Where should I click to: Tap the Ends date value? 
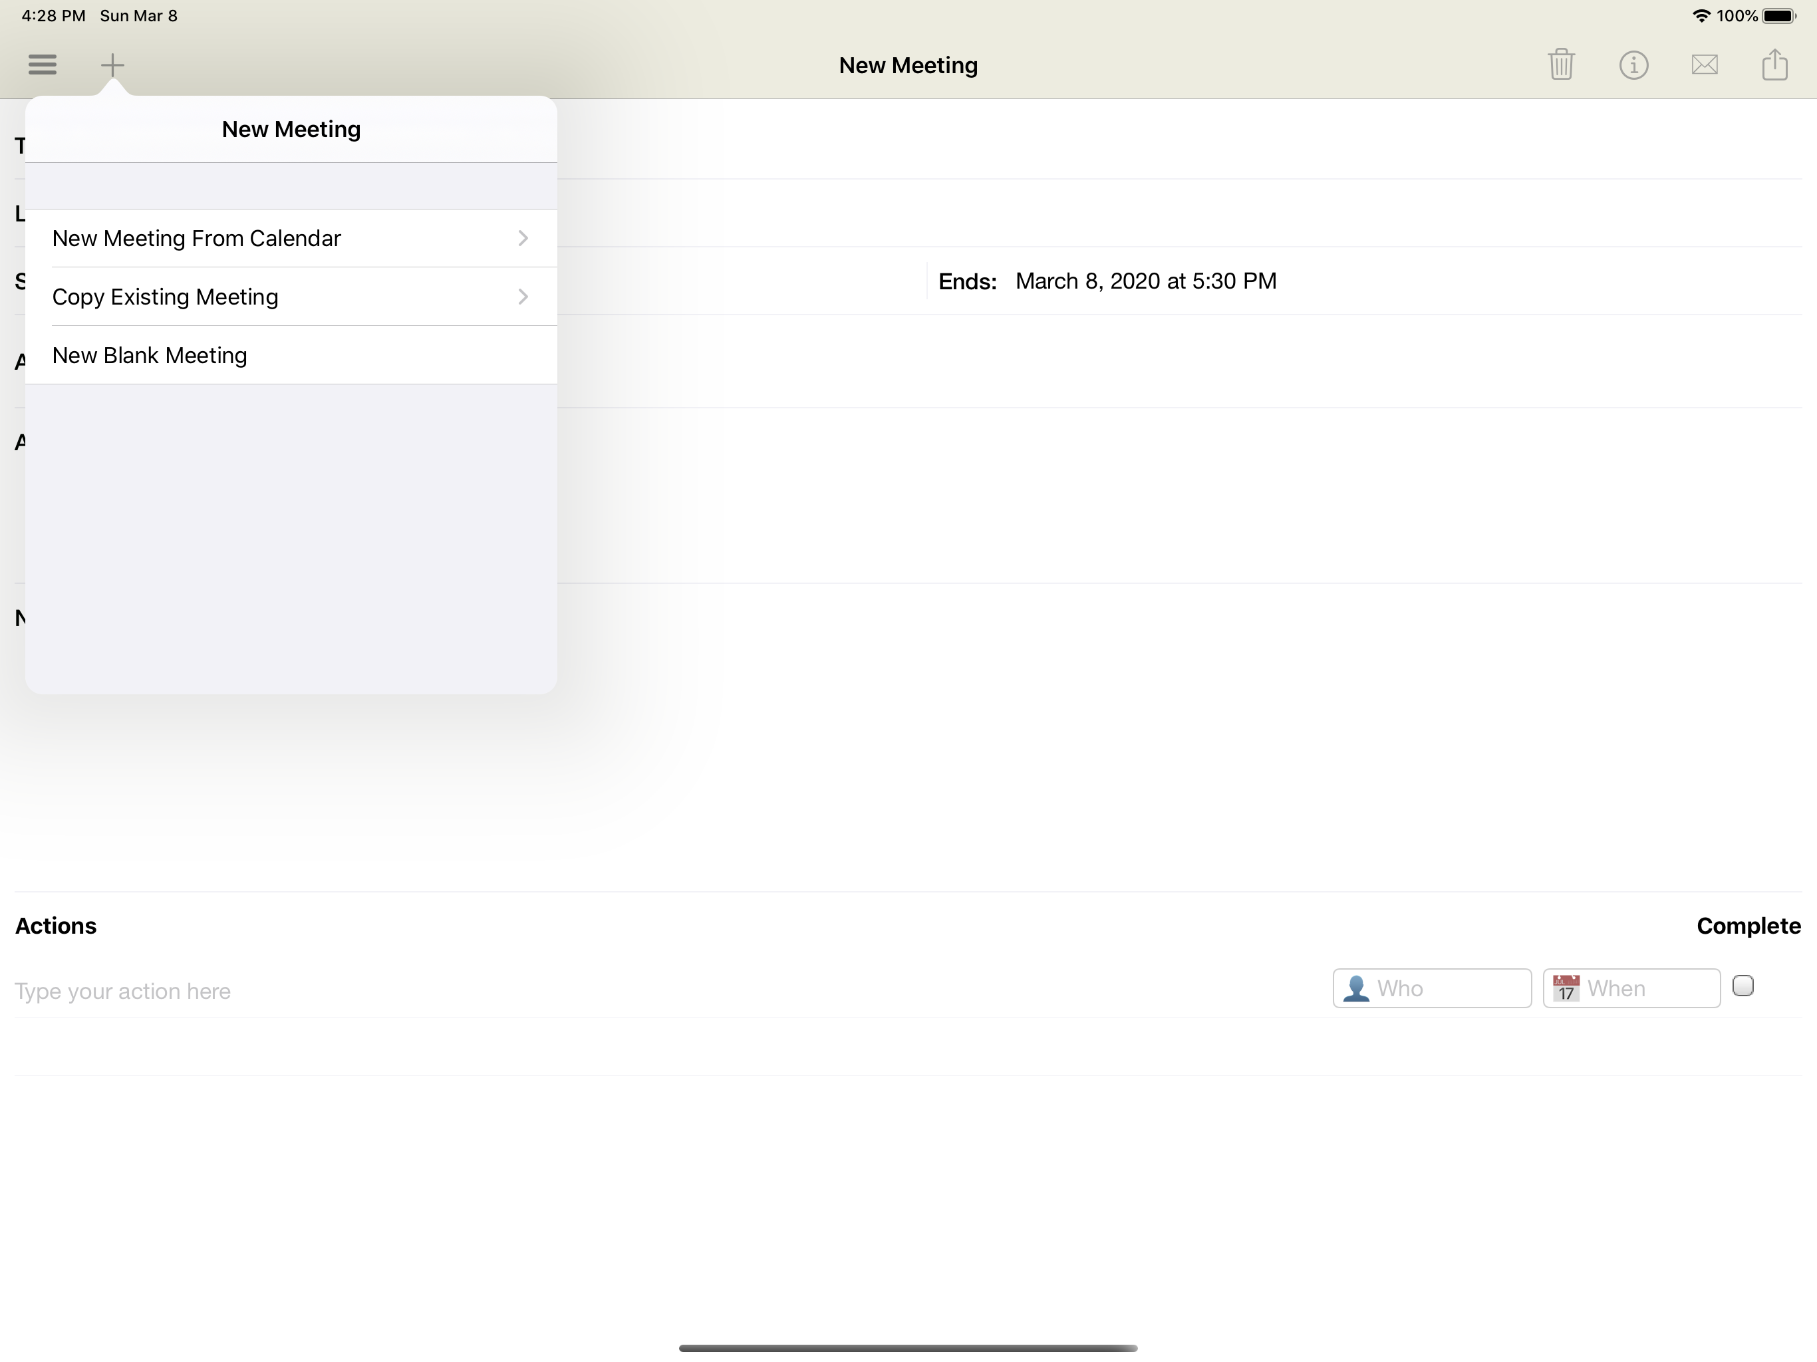point(1145,281)
